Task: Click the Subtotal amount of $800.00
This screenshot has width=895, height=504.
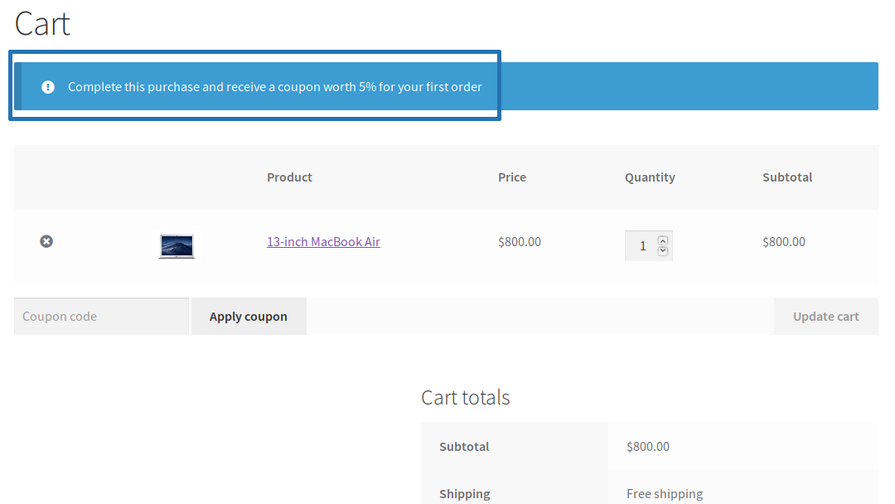Action: (x=647, y=446)
